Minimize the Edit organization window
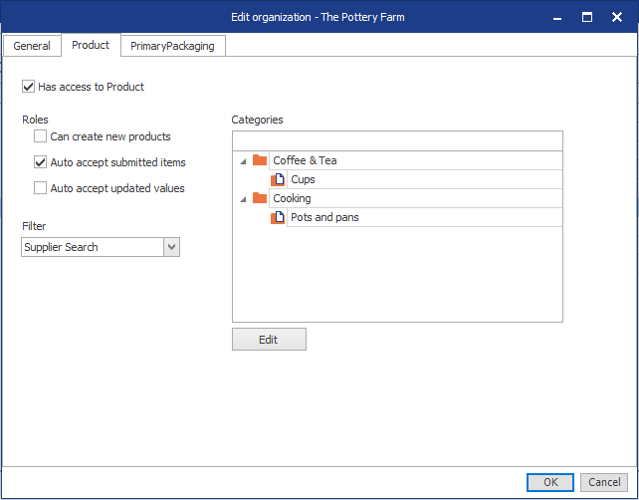 point(557,18)
